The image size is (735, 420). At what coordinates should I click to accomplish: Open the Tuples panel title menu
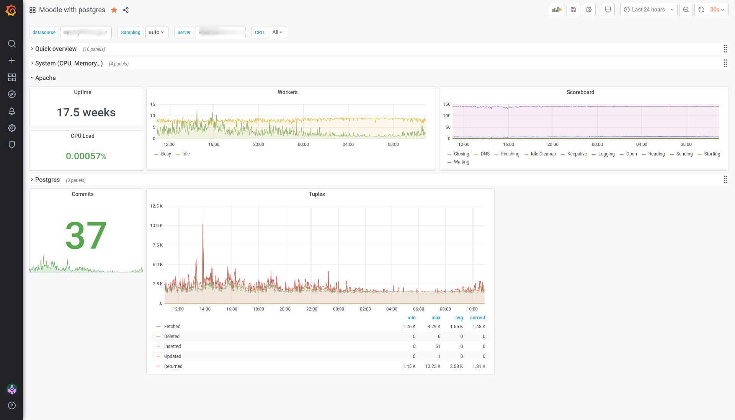317,194
